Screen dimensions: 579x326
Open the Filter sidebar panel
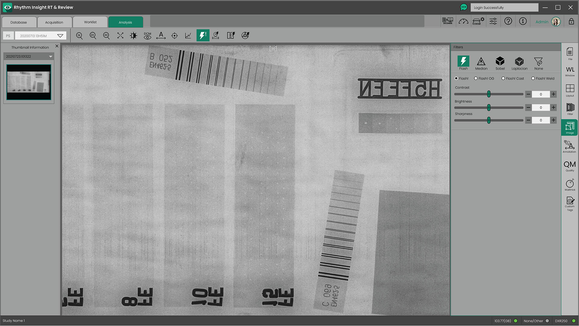[x=570, y=109]
